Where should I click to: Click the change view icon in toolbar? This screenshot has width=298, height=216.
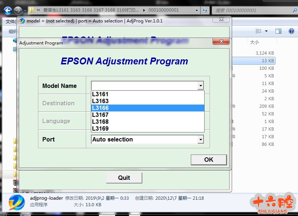point(259,31)
